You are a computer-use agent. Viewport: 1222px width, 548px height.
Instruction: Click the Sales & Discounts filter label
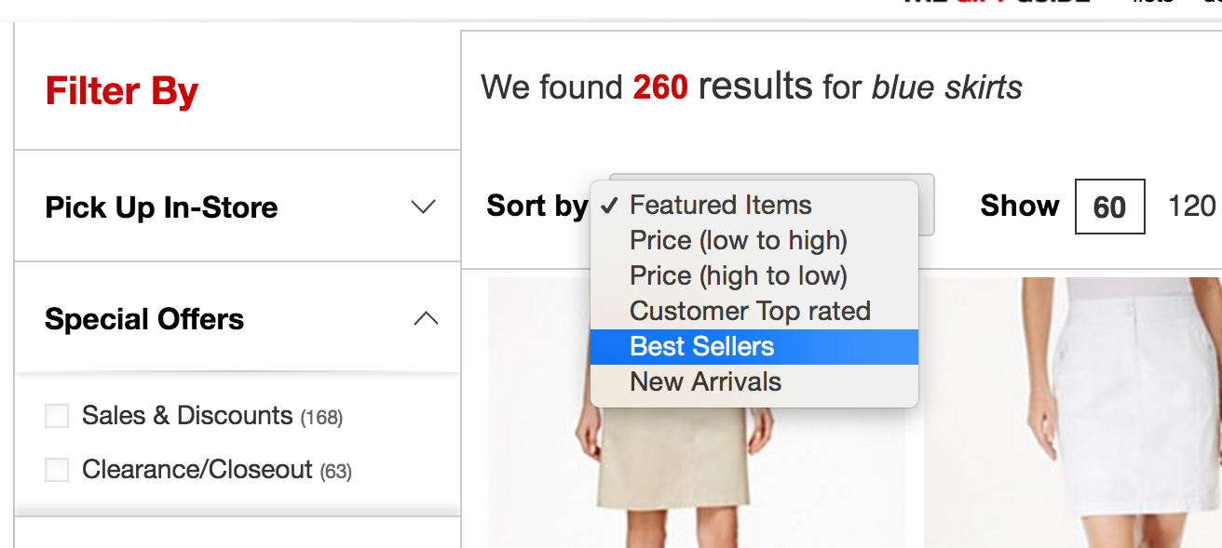tap(187, 415)
